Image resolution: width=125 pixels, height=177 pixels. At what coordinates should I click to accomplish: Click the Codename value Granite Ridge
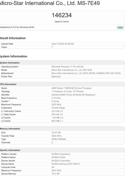point(58,108)
